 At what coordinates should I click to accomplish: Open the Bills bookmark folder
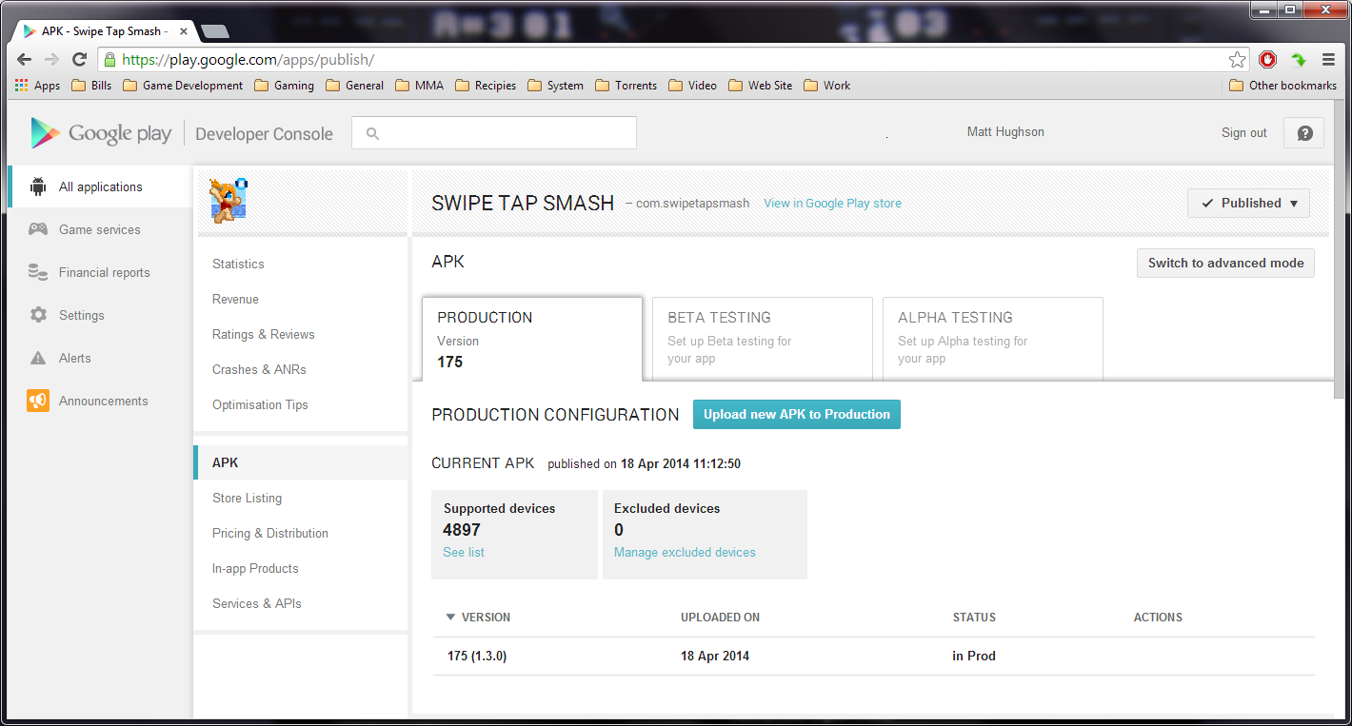click(x=91, y=86)
